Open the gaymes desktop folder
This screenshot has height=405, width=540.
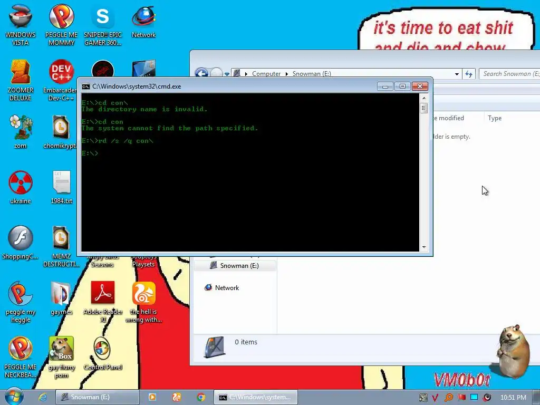coord(61,298)
